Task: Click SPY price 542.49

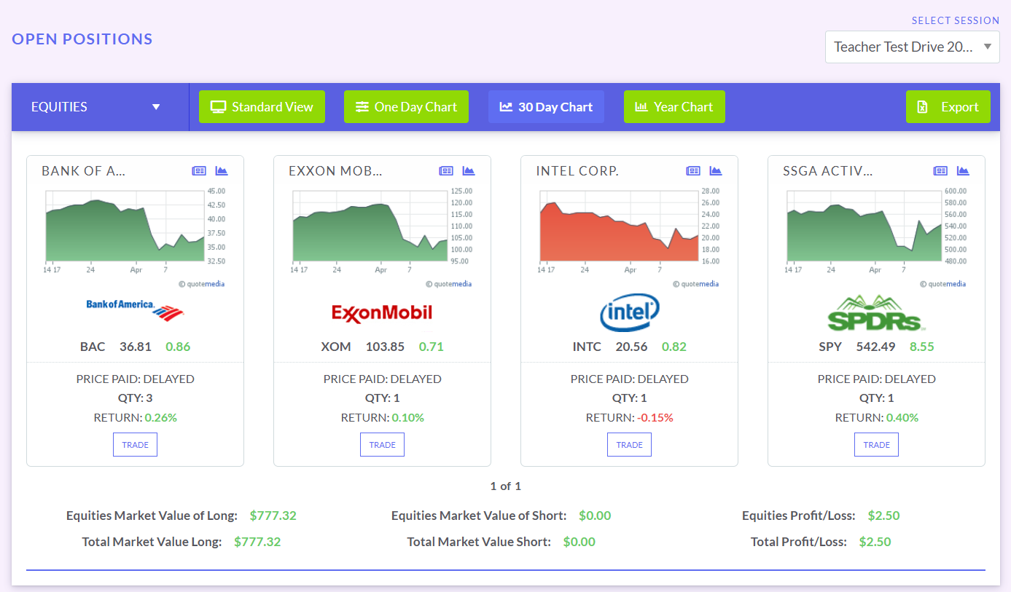Action: (x=875, y=347)
